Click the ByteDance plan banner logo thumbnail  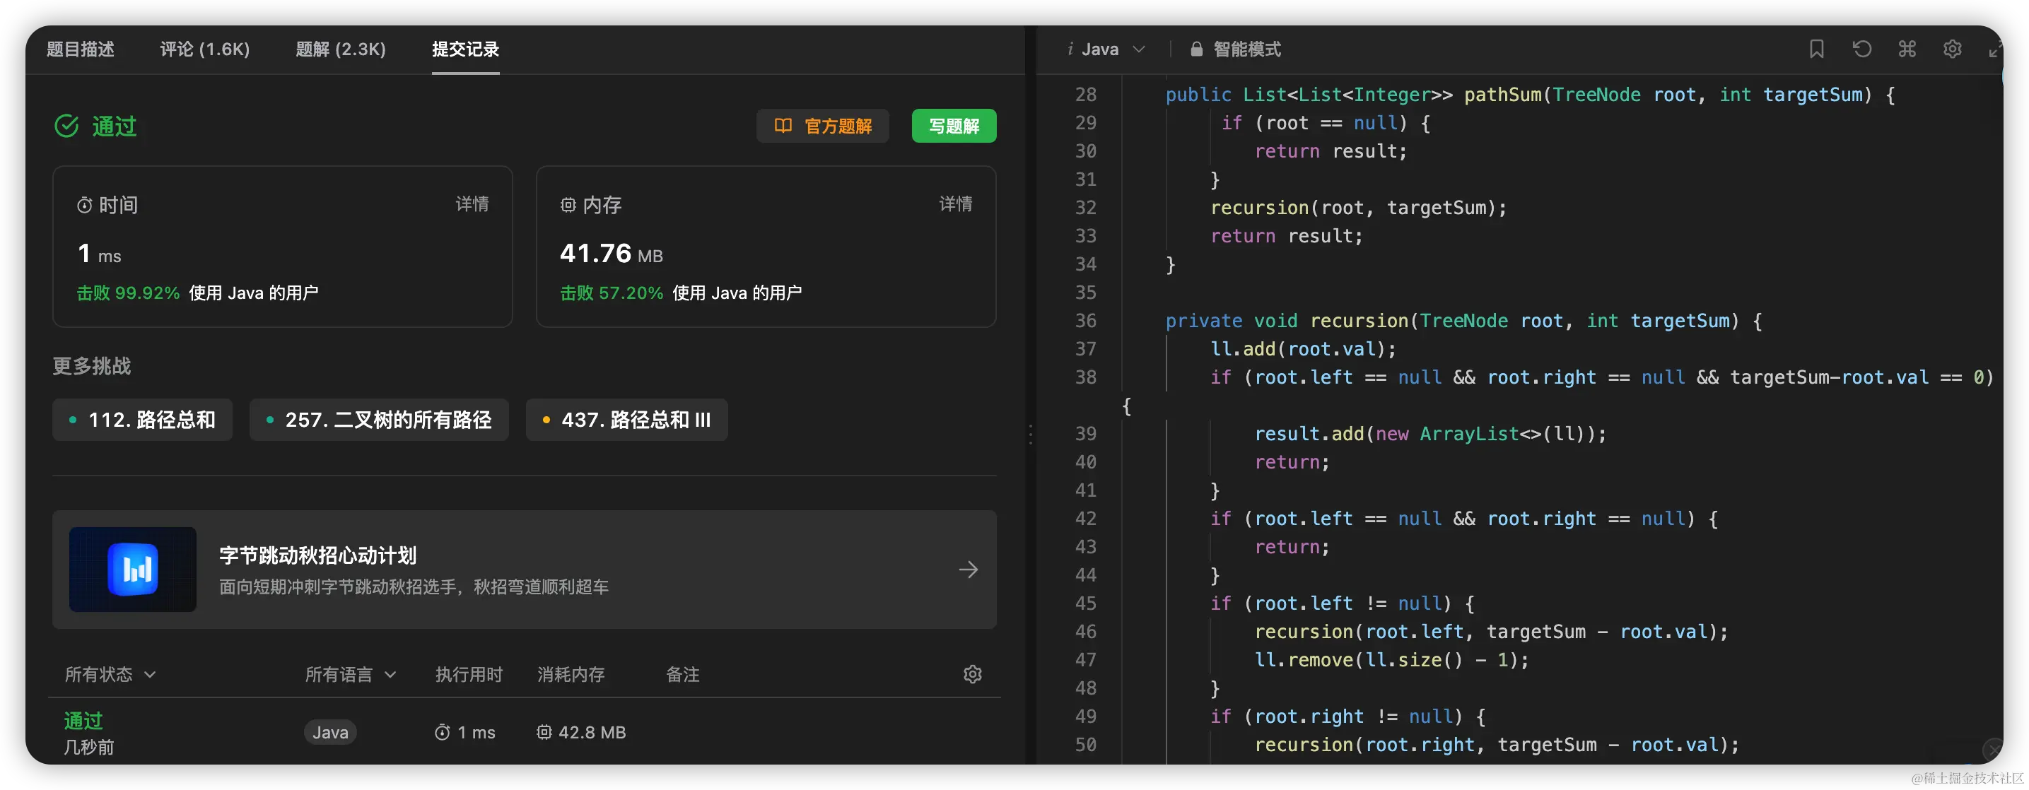click(x=132, y=570)
